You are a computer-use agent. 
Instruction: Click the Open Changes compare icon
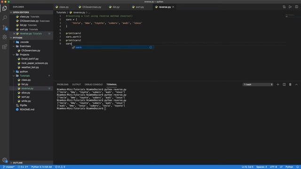click(x=284, y=7)
